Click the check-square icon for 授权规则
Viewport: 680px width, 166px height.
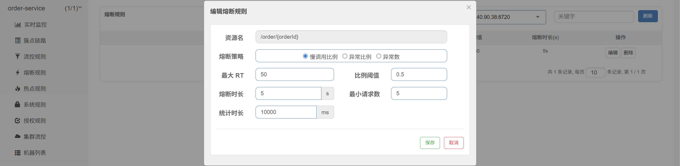coord(18,121)
